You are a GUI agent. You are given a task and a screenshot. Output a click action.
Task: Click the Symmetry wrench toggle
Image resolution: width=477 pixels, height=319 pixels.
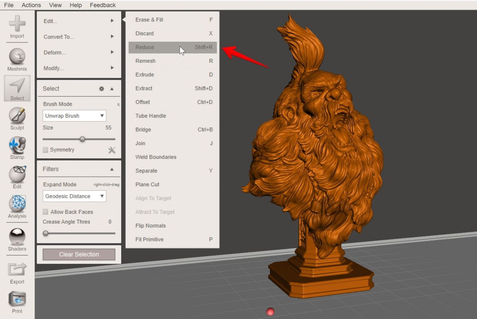[112, 150]
